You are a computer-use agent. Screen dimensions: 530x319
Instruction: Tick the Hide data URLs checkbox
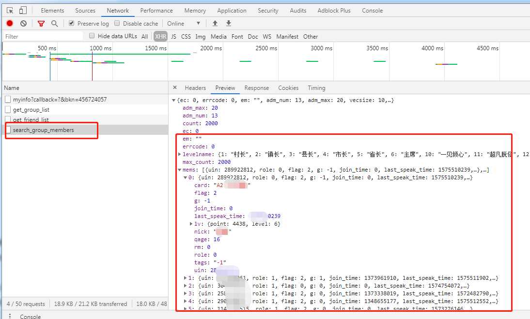(x=92, y=36)
